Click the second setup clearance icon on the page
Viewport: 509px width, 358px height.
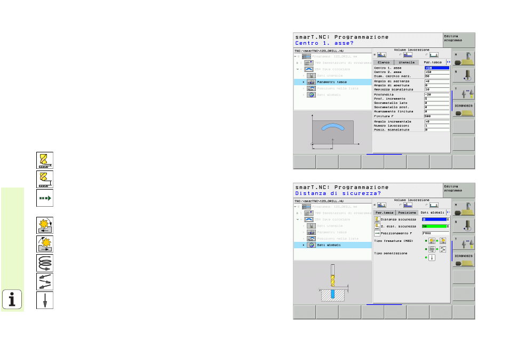click(45, 180)
